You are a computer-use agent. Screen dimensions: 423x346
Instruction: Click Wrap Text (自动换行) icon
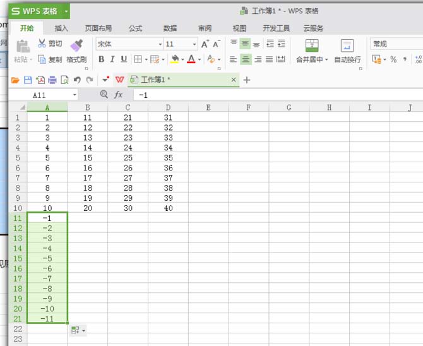[347, 45]
